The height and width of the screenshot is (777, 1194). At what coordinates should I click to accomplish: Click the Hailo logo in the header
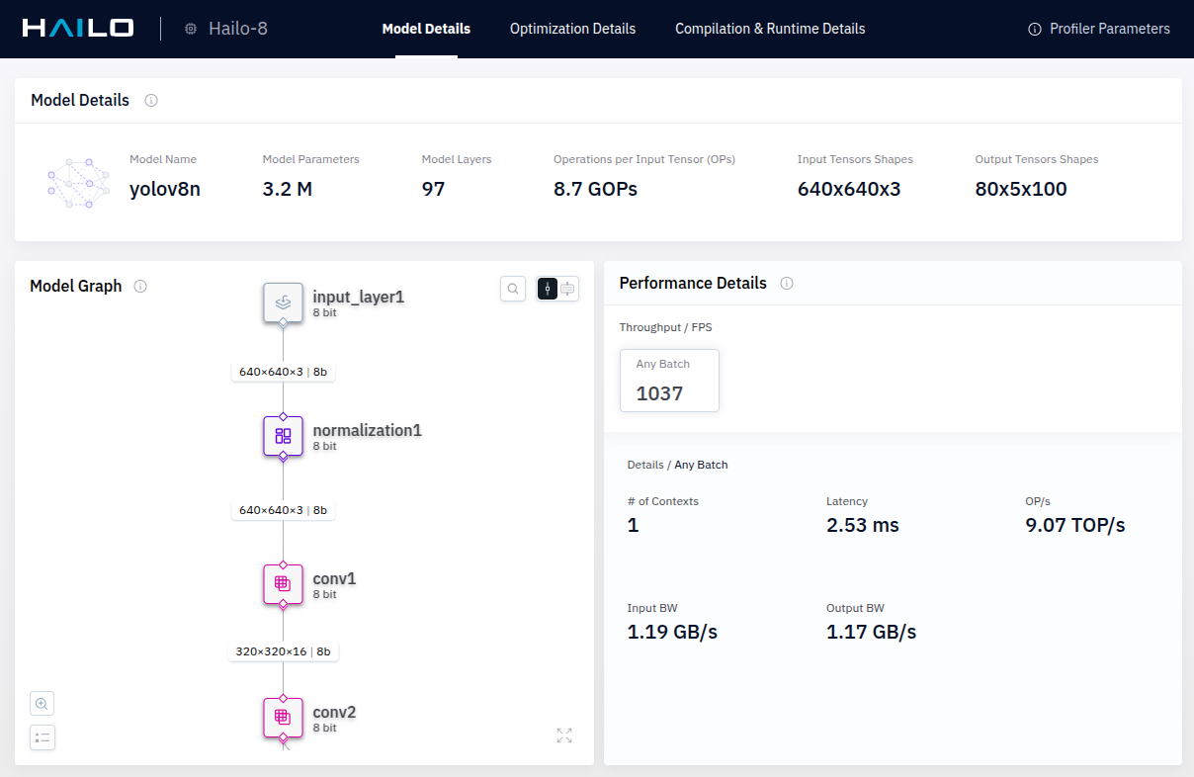click(x=78, y=29)
